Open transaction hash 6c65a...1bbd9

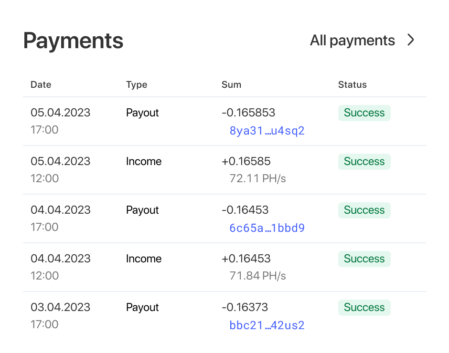267,228
